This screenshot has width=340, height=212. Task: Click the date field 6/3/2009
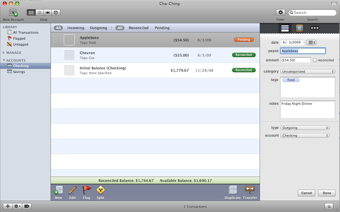(x=291, y=42)
